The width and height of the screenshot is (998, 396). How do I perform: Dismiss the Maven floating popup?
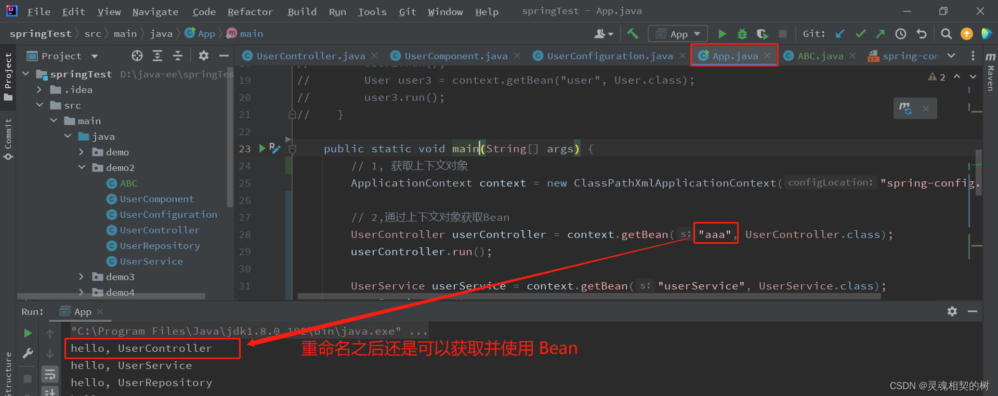pos(926,108)
